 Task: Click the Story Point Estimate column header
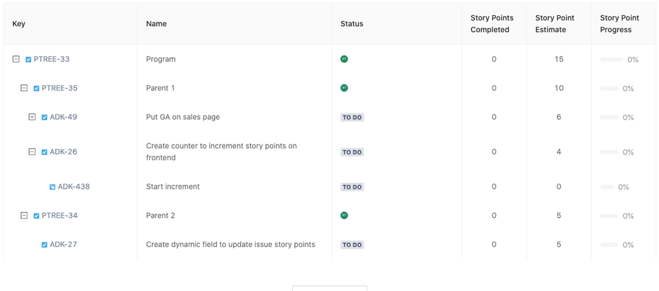coord(555,24)
